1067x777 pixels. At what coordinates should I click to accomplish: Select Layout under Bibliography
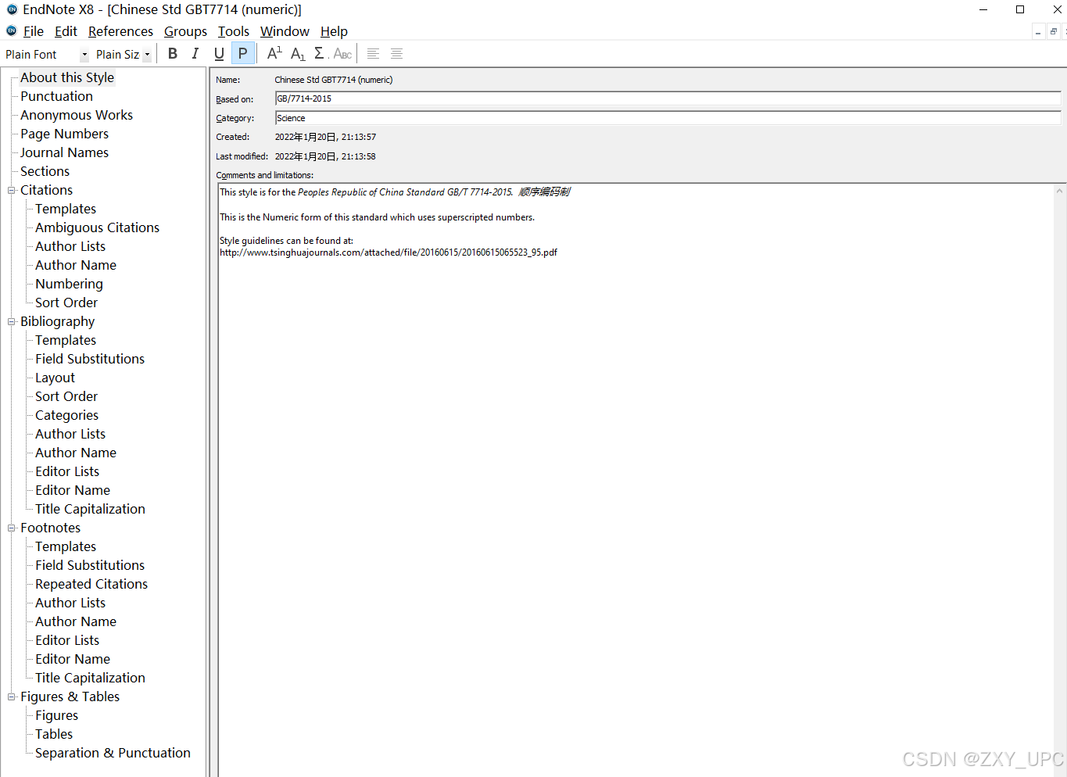tap(55, 378)
